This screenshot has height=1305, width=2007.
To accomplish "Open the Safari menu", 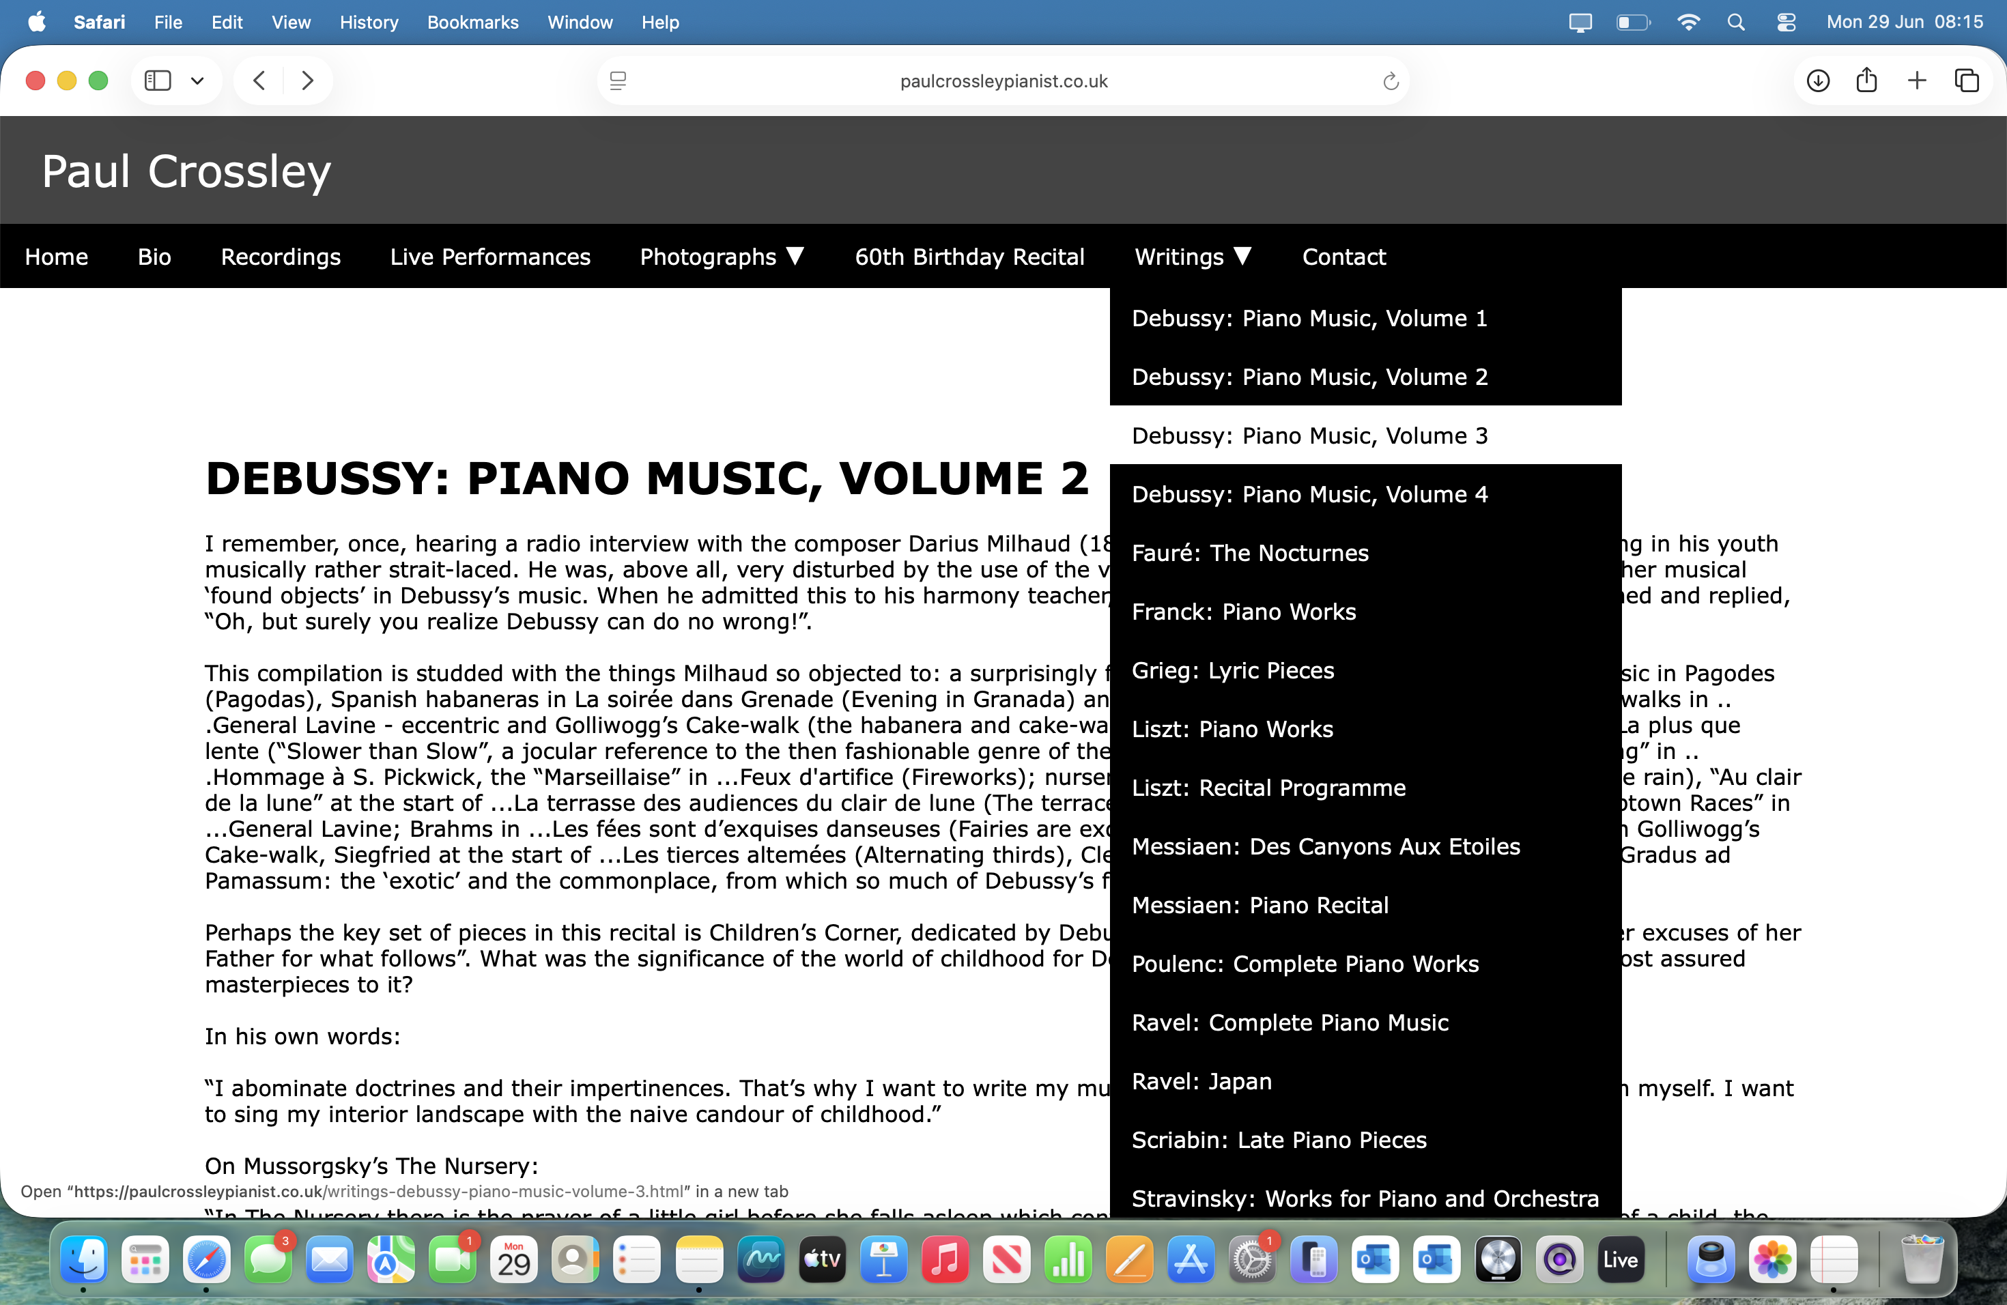I will coord(99,22).
